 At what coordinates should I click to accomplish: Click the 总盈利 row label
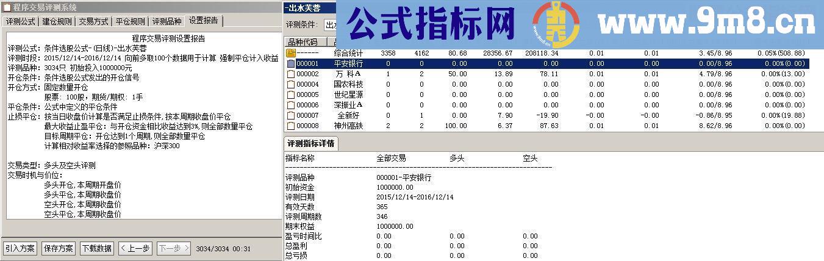(x=296, y=246)
